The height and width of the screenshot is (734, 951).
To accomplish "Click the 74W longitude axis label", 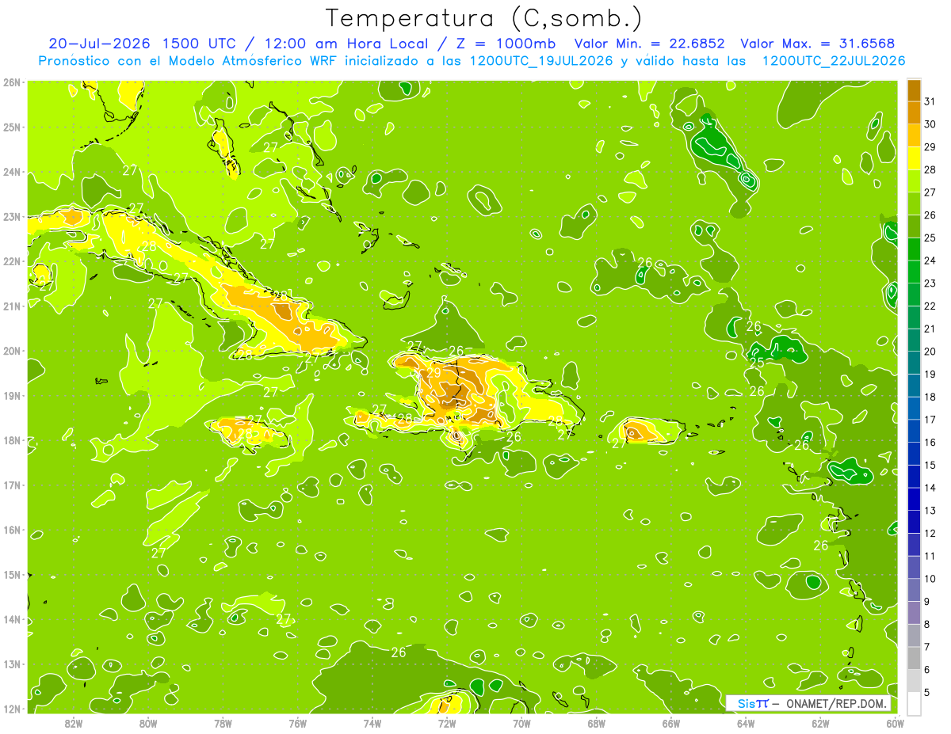I will pyautogui.click(x=372, y=722).
